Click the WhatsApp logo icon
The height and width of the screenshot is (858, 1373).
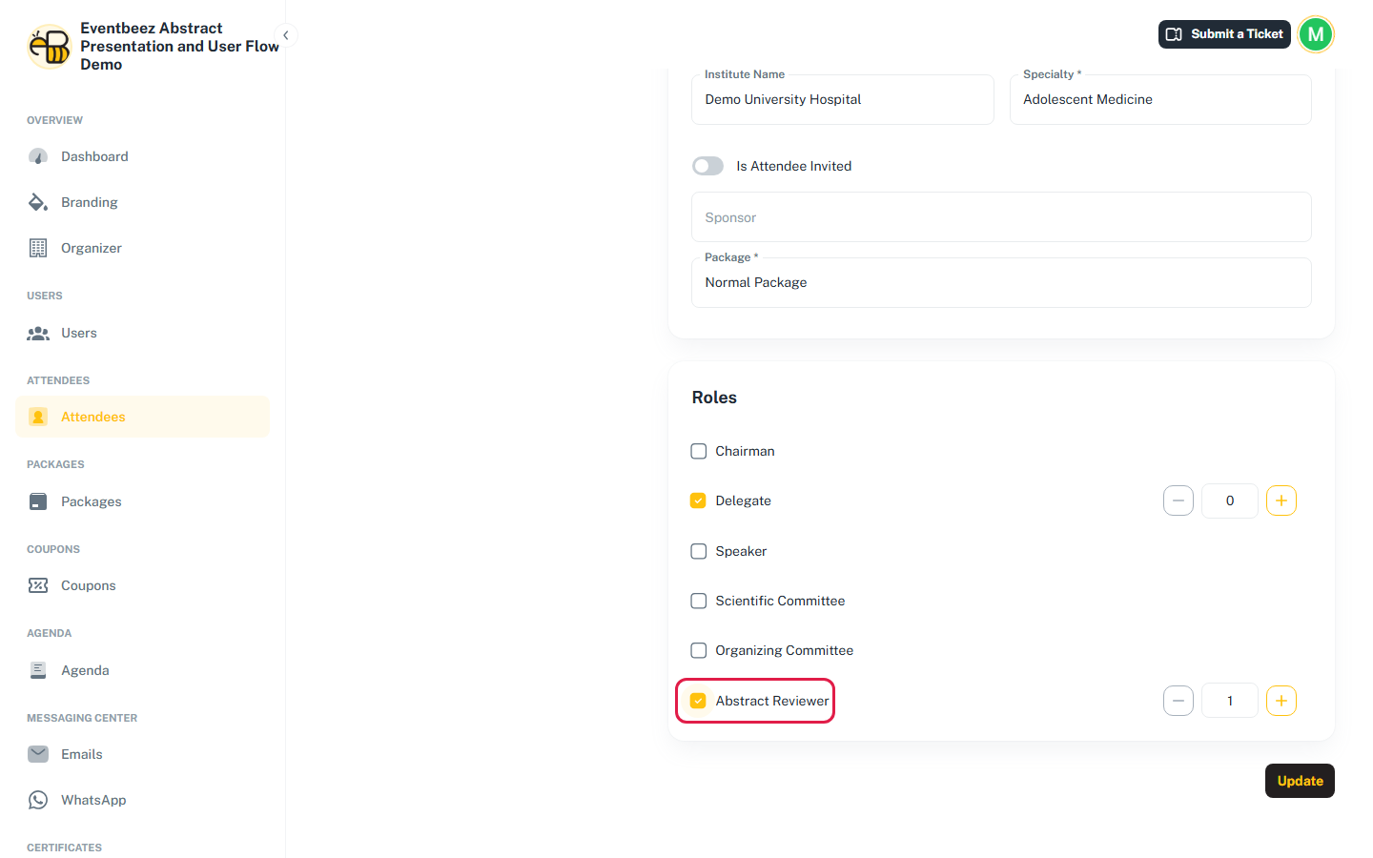click(x=38, y=800)
